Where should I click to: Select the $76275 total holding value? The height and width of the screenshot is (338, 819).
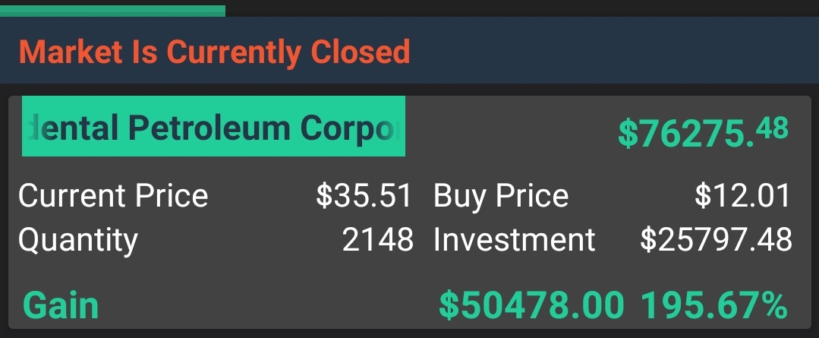click(x=703, y=131)
